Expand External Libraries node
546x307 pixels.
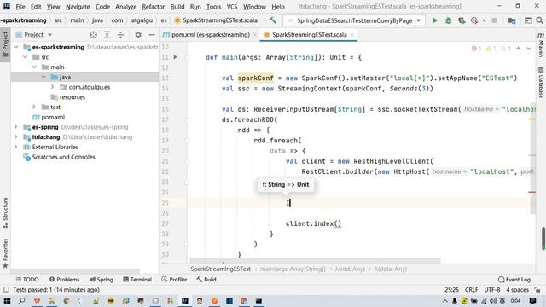coord(16,147)
